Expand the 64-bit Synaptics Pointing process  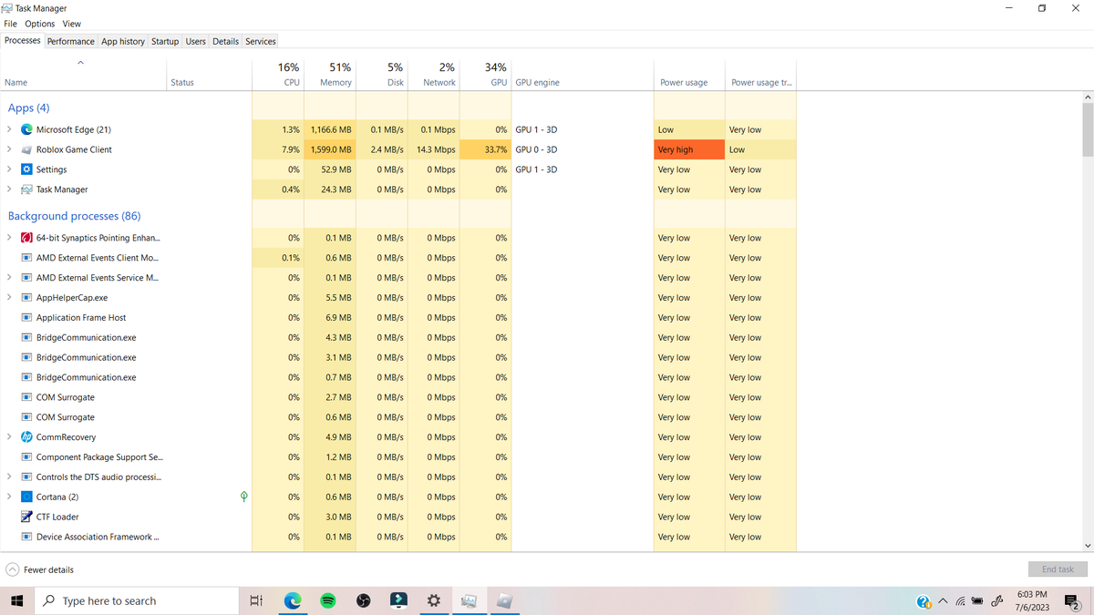(x=9, y=238)
